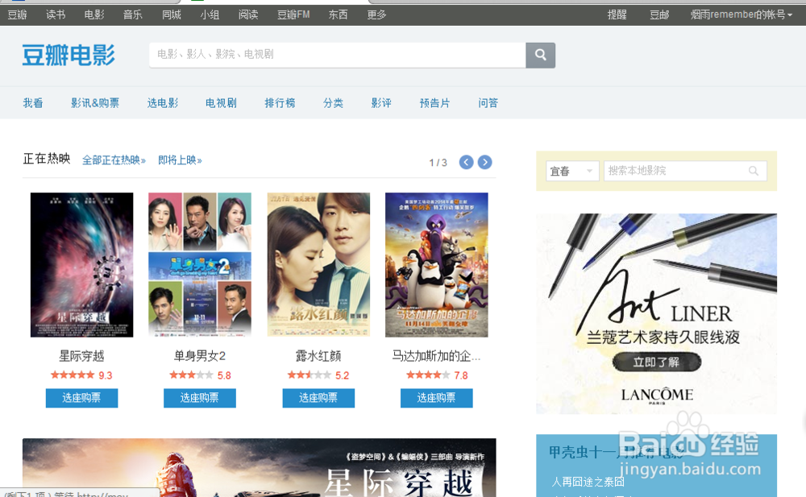The width and height of the screenshot is (806, 497).
Task: Click the 立即了解 button in Lancome ad
Action: (656, 362)
